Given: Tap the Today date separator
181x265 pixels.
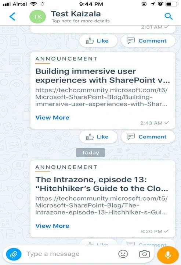Looking at the screenshot, I should coord(90,153).
